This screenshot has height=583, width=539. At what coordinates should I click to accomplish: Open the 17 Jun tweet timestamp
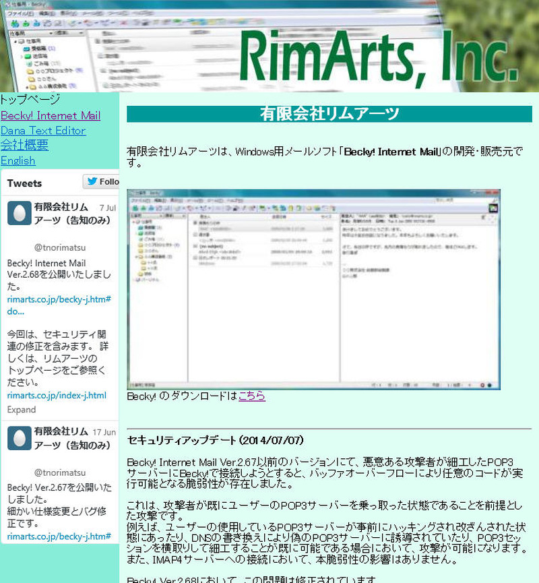[x=104, y=432]
